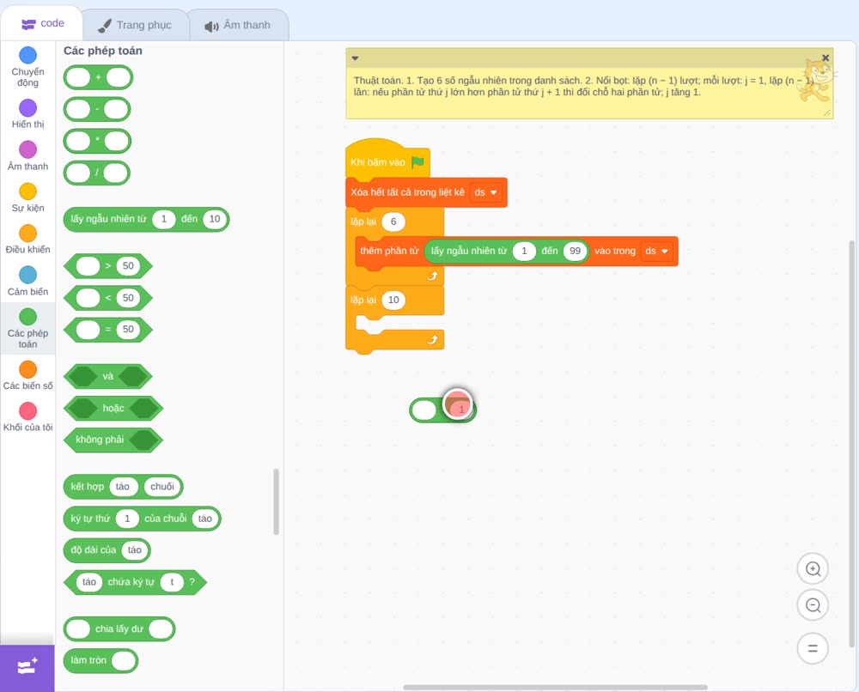
Task: Select the division operator block
Action: point(97,173)
